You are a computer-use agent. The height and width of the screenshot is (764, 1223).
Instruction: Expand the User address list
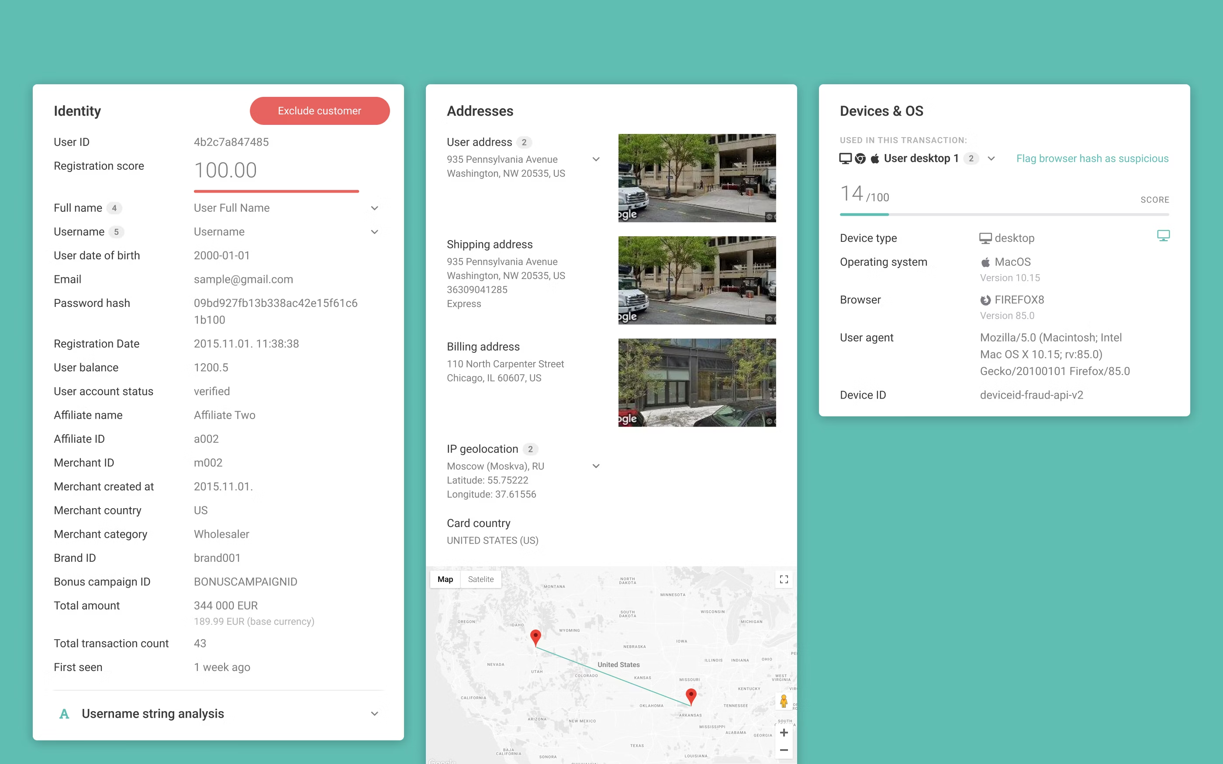596,159
